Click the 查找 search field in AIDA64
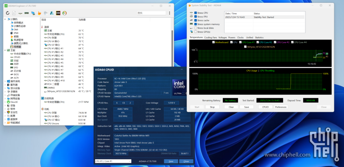The width and height of the screenshot is (344, 167). click(x=151, y=13)
